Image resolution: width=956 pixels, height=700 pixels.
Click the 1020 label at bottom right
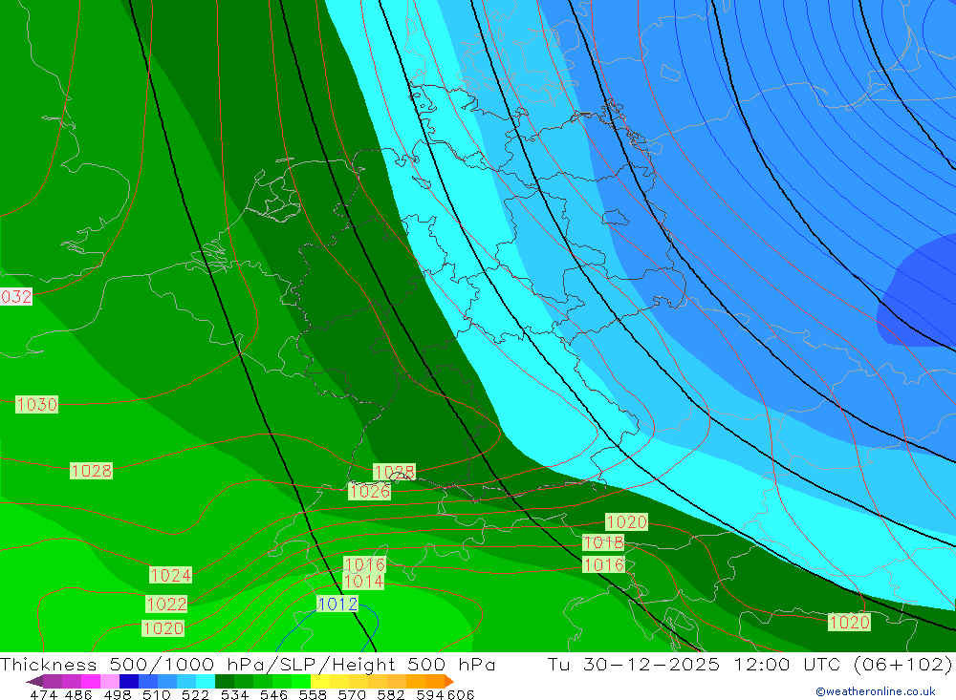tap(849, 622)
